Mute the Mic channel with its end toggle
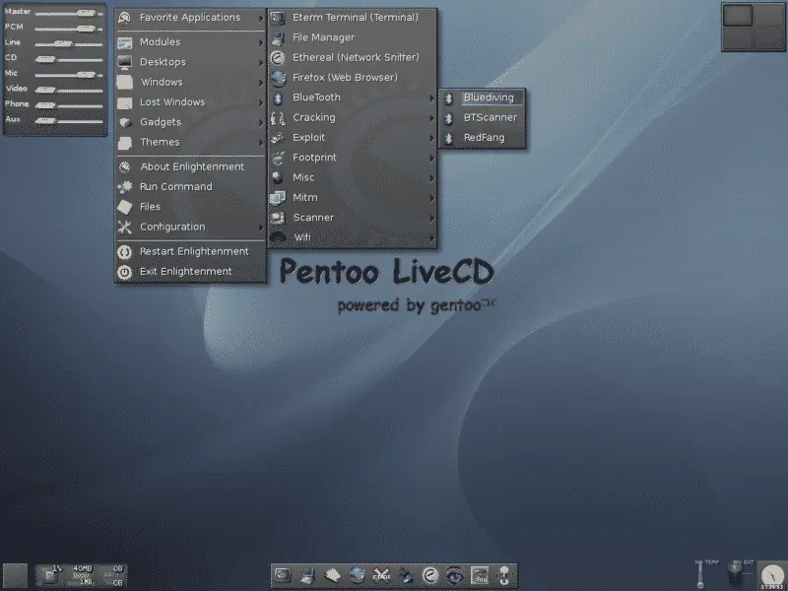Image resolution: width=788 pixels, height=591 pixels. pyautogui.click(x=98, y=74)
